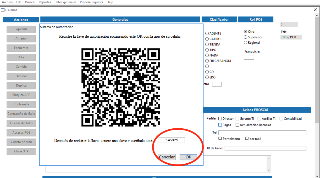Viewport: 320px width, 178px height.
Task: Open the Help menu
Action: click(x=110, y=2)
